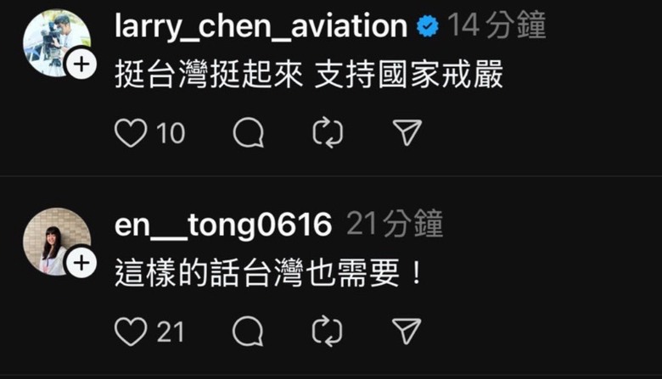The height and width of the screenshot is (379, 662).
Task: Click the 21 like count
Action: tap(170, 332)
